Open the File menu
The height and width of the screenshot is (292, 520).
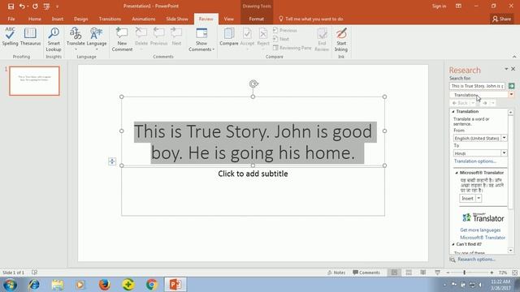point(11,19)
